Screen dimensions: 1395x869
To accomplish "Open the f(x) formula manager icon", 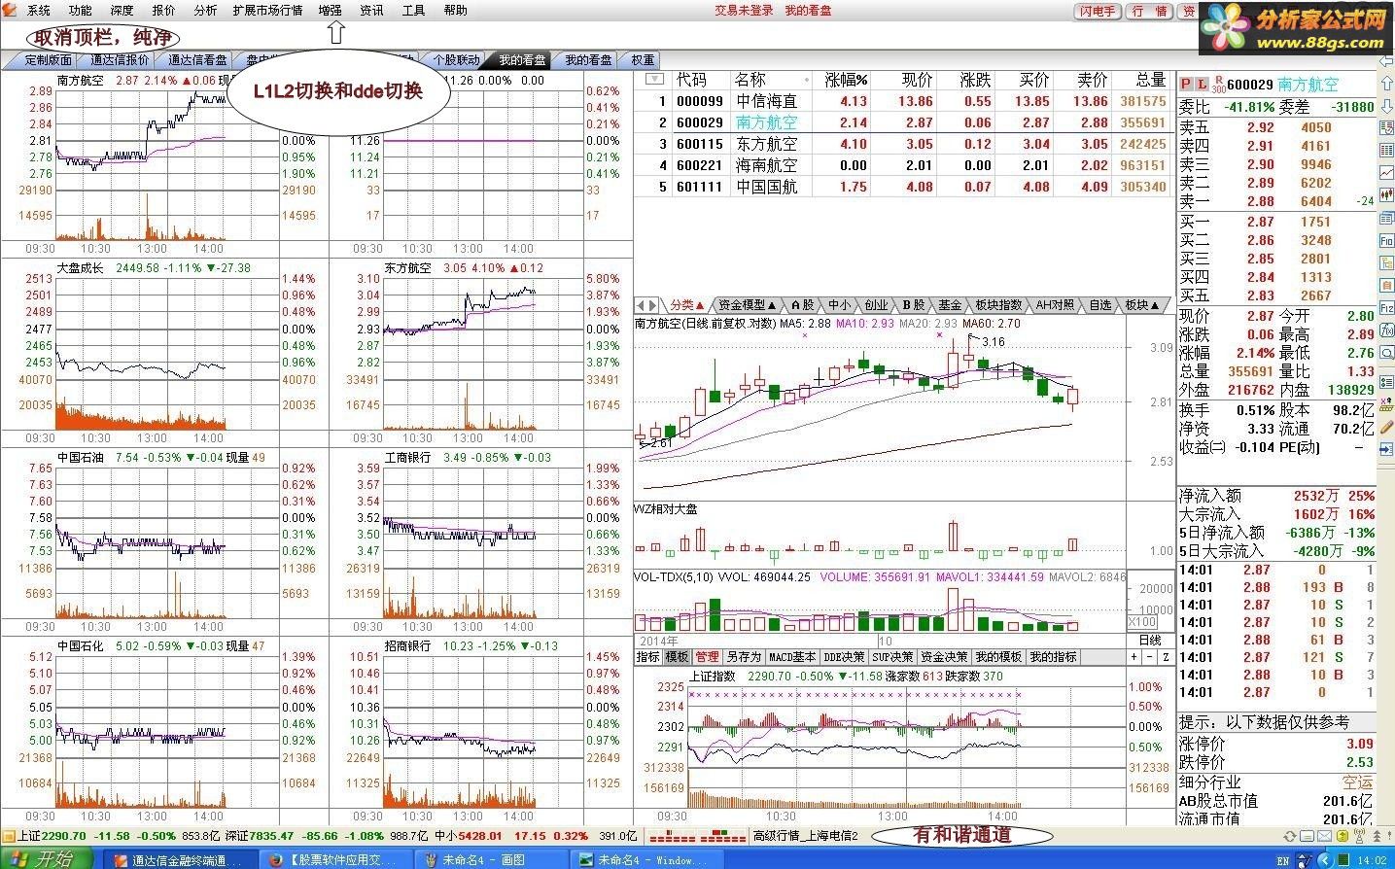I will [1386, 330].
